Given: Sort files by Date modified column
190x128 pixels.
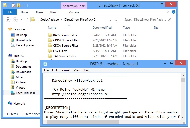Looking at the screenshot, I should point(102,28).
